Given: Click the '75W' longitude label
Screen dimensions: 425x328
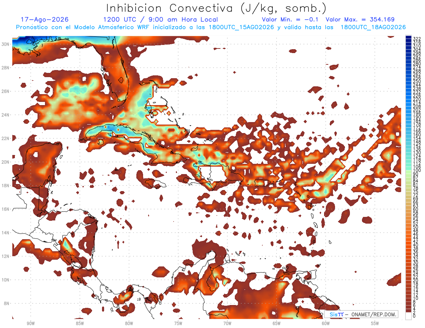Looking at the screenshot, I should (x=178, y=323).
